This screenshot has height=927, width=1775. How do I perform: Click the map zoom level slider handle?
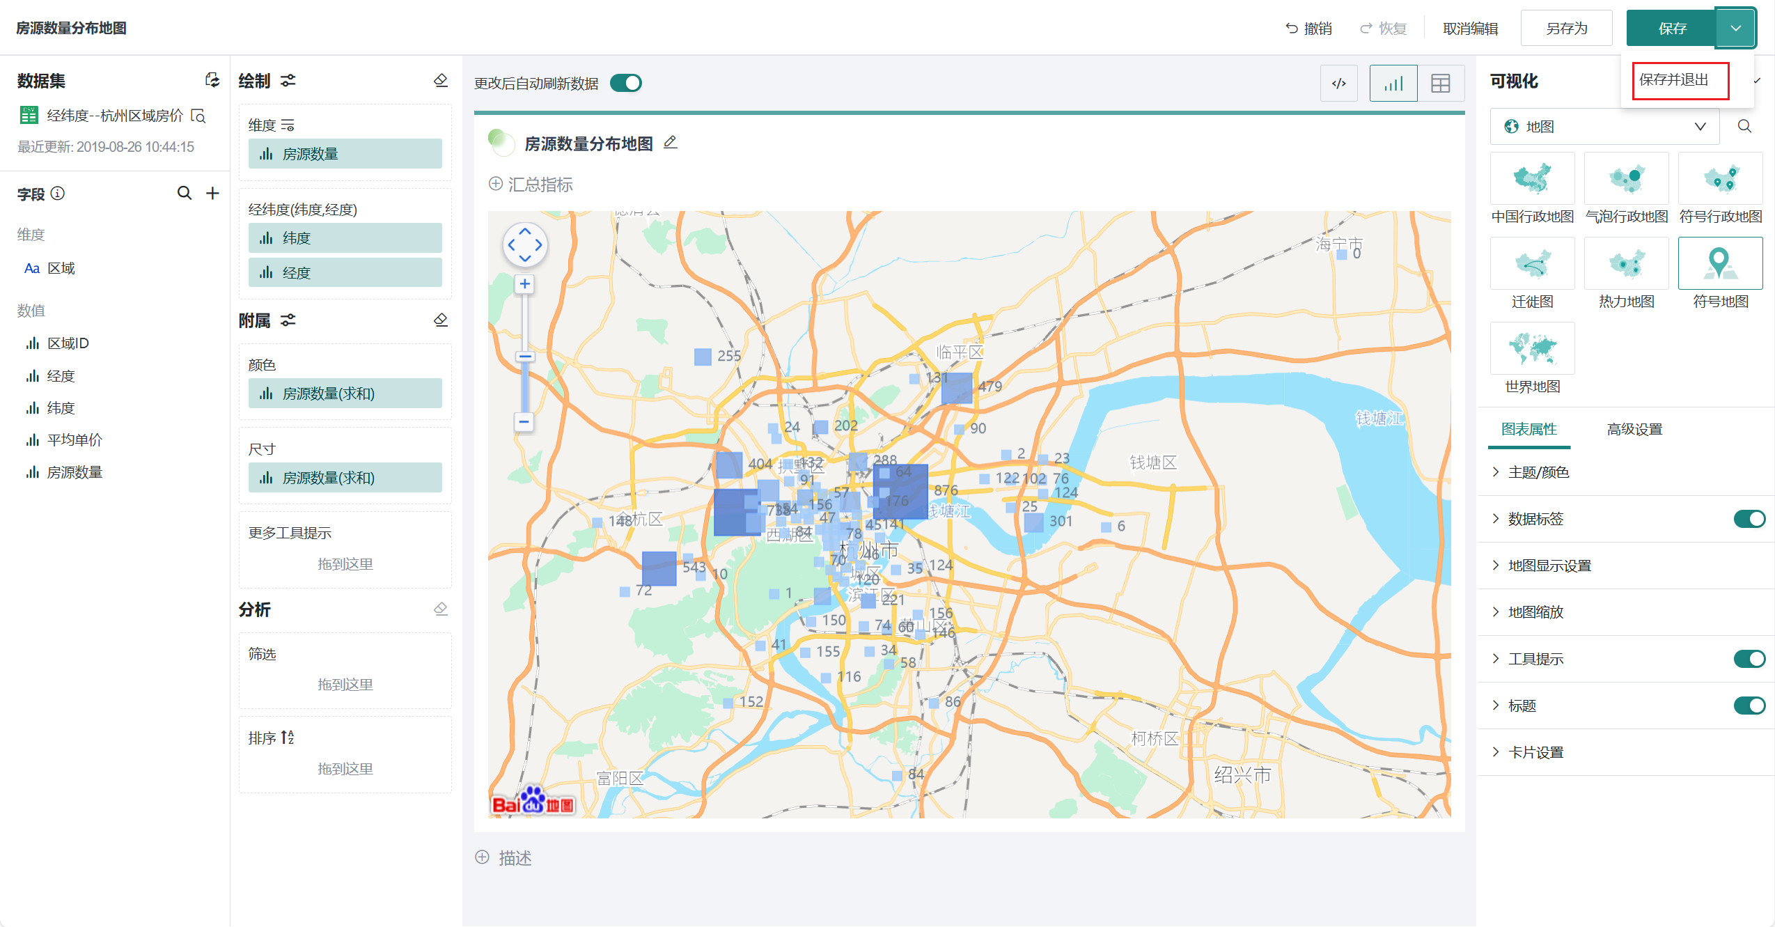pyautogui.click(x=525, y=357)
